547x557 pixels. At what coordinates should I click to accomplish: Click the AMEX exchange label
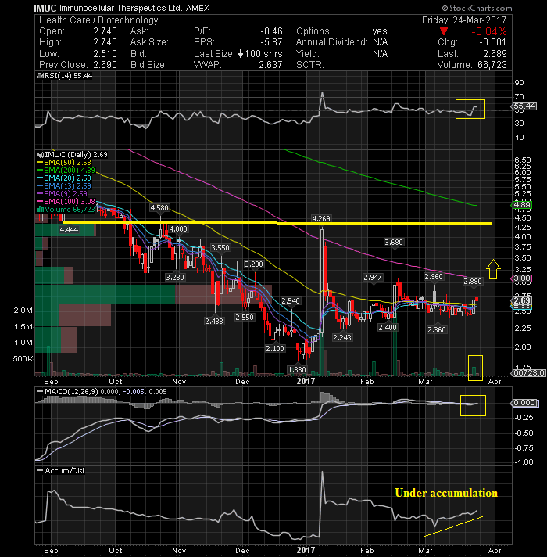pyautogui.click(x=198, y=8)
